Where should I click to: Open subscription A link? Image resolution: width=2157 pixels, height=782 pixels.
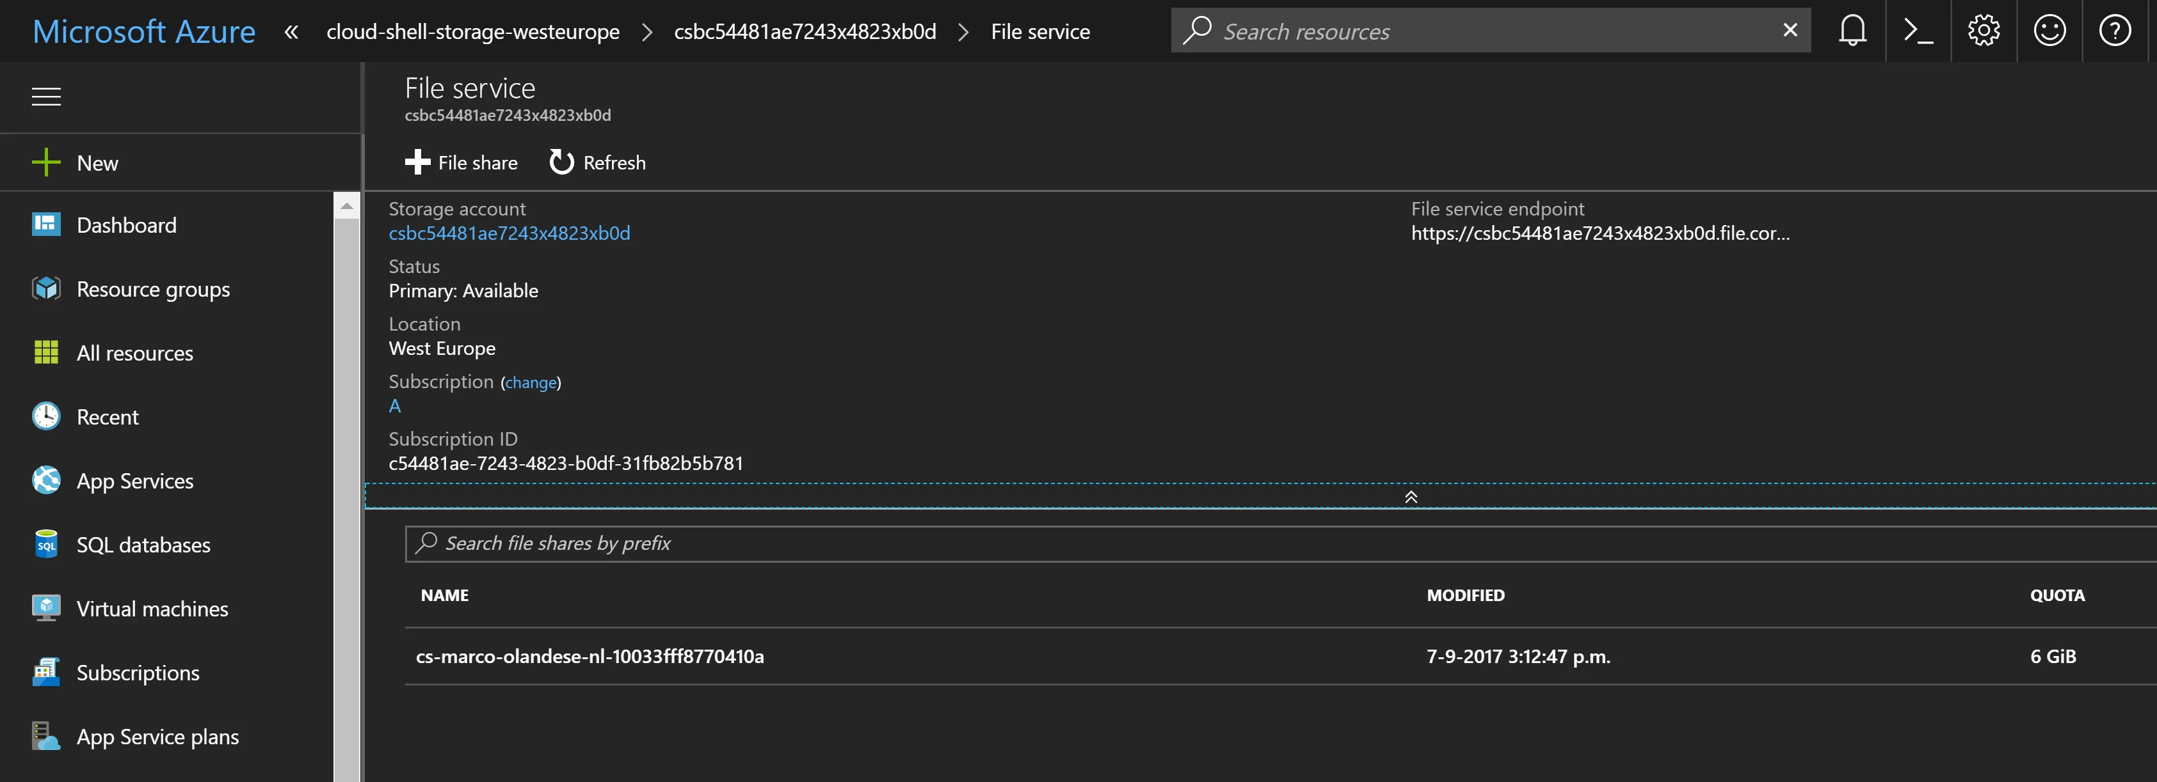395,407
